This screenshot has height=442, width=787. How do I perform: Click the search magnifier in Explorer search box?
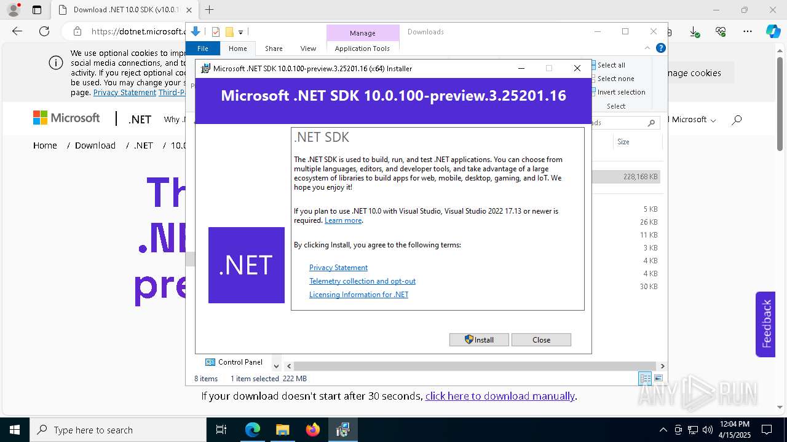(x=652, y=123)
